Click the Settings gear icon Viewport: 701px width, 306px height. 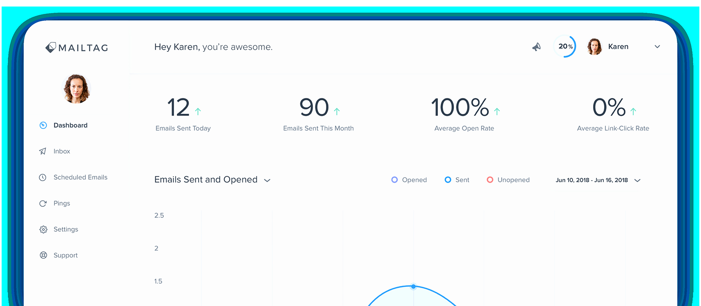pyautogui.click(x=43, y=229)
